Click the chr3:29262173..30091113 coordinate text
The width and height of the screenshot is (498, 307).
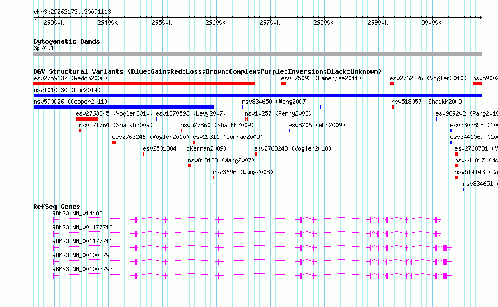click(72, 12)
